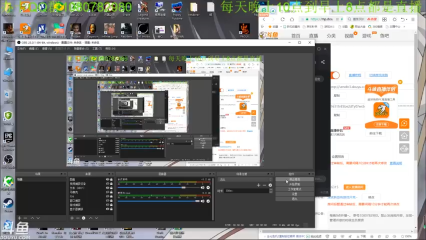Click 退出 button in OBS controls

[x=294, y=199]
